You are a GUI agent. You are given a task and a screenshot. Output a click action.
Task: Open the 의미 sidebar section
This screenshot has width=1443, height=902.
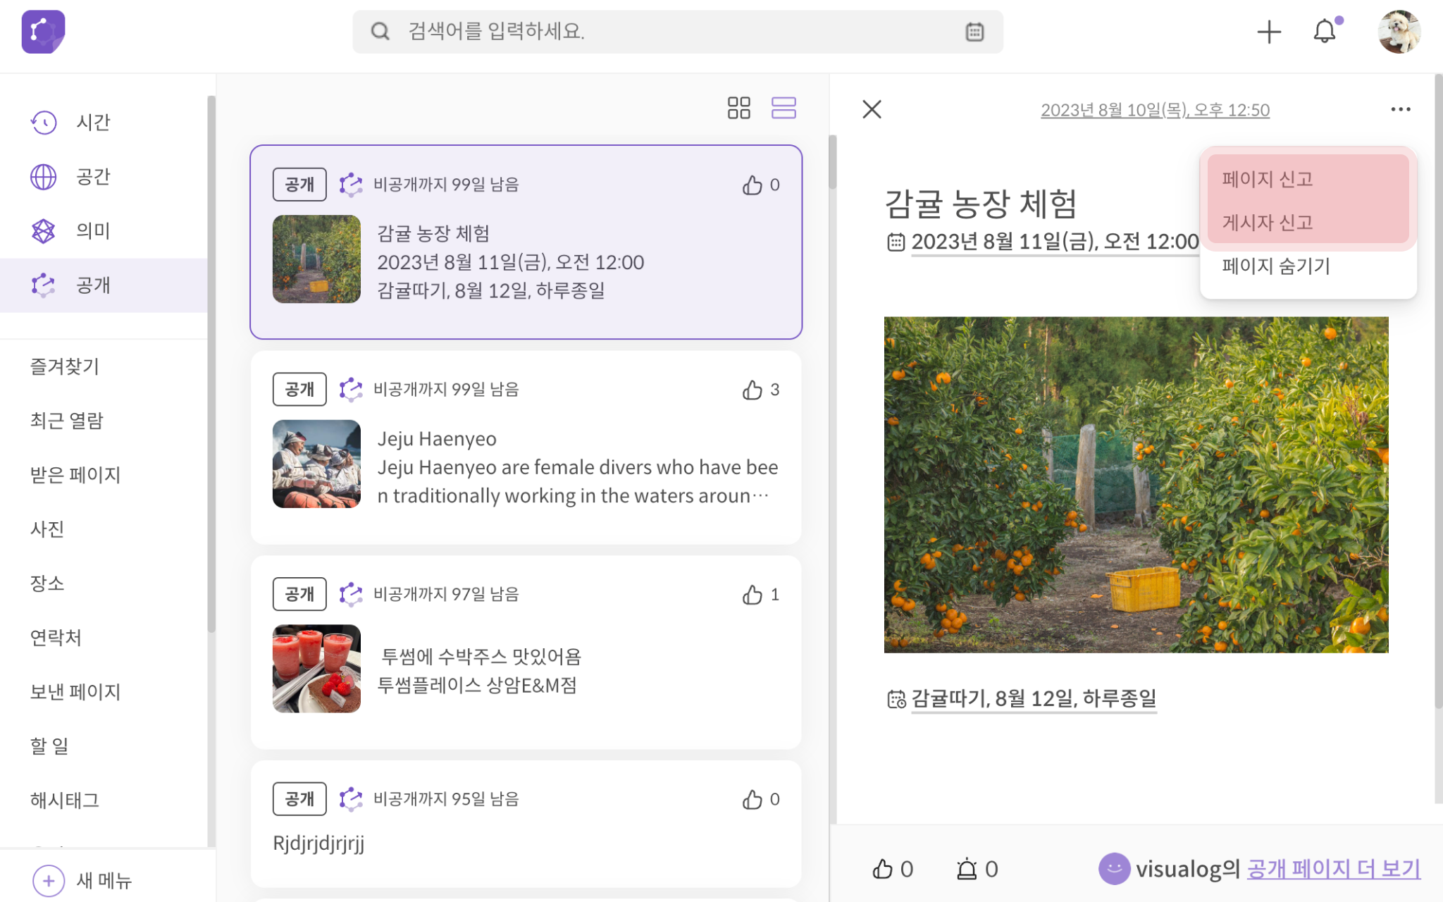(x=104, y=230)
